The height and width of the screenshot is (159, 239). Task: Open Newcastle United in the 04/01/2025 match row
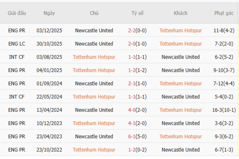pyautogui.click(x=181, y=70)
